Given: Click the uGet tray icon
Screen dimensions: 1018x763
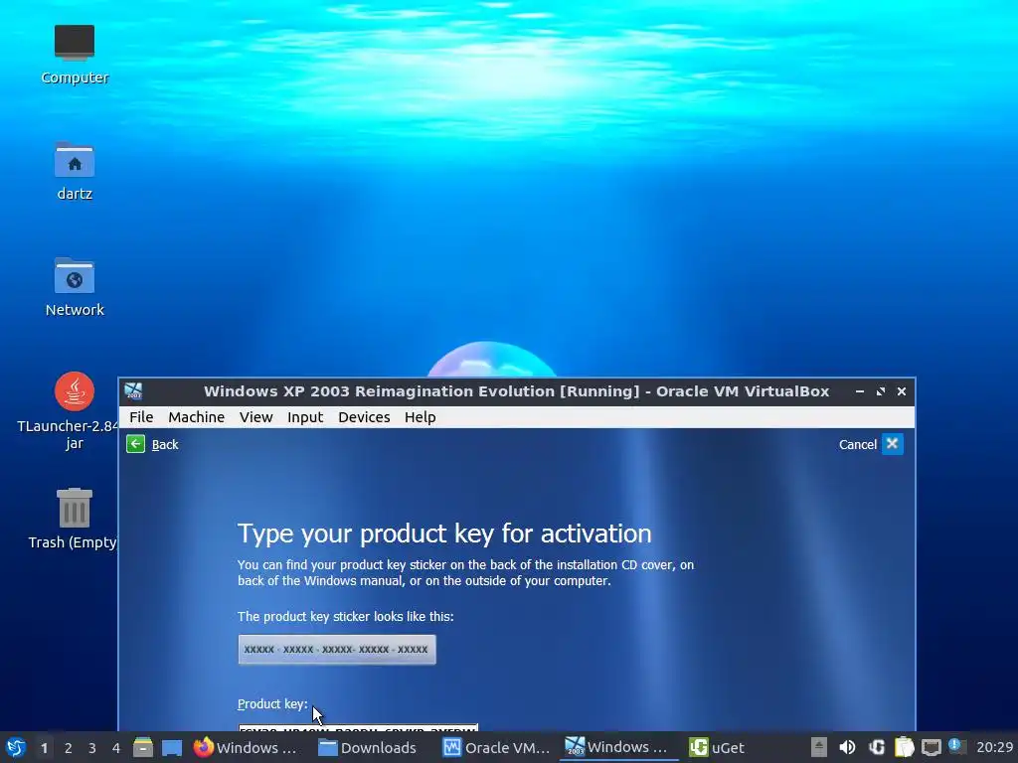Looking at the screenshot, I should tap(877, 747).
